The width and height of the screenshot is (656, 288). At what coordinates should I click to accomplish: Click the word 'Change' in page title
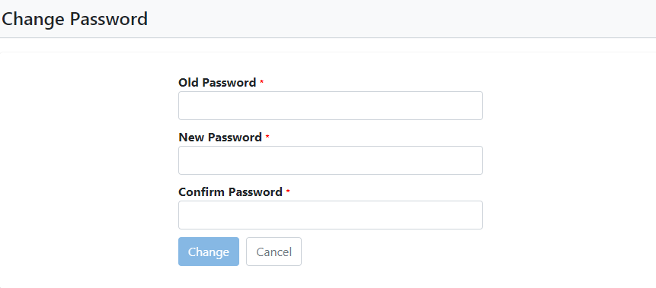(x=34, y=20)
